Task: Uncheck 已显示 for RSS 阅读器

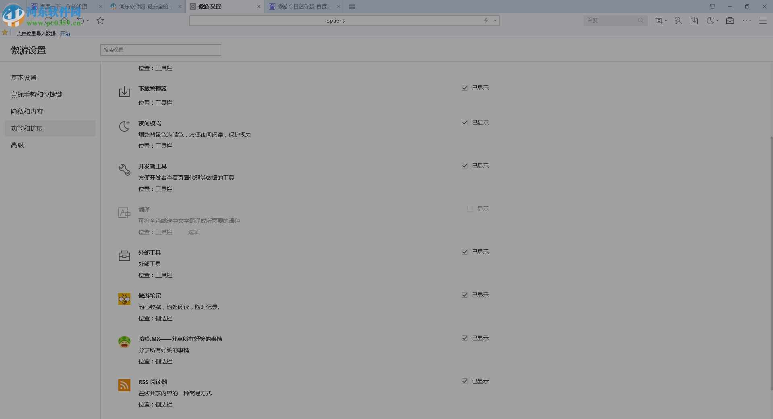Action: point(465,381)
